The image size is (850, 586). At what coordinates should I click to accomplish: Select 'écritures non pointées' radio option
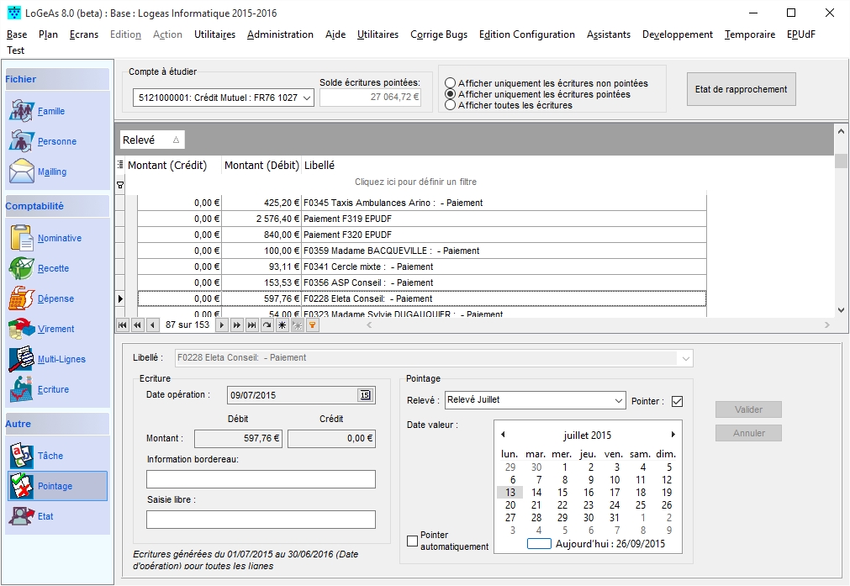pyautogui.click(x=451, y=83)
